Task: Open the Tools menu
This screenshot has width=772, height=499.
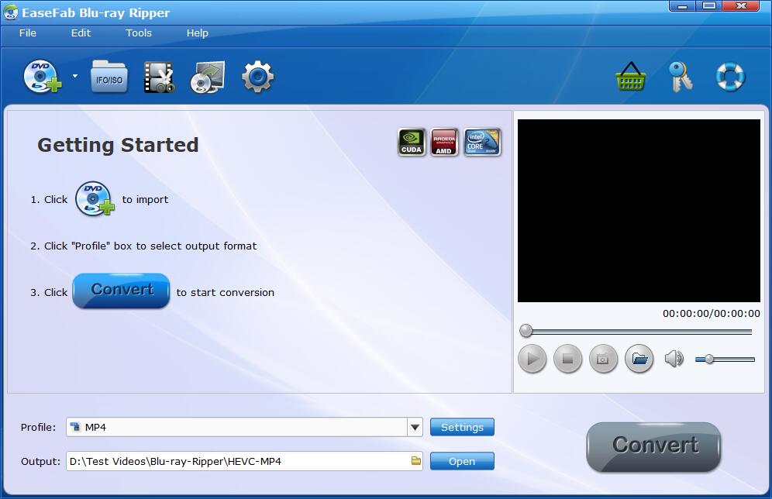Action: [x=138, y=33]
